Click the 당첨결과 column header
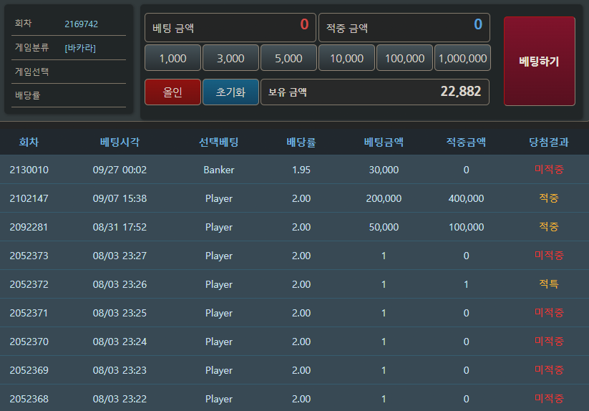 coord(549,142)
